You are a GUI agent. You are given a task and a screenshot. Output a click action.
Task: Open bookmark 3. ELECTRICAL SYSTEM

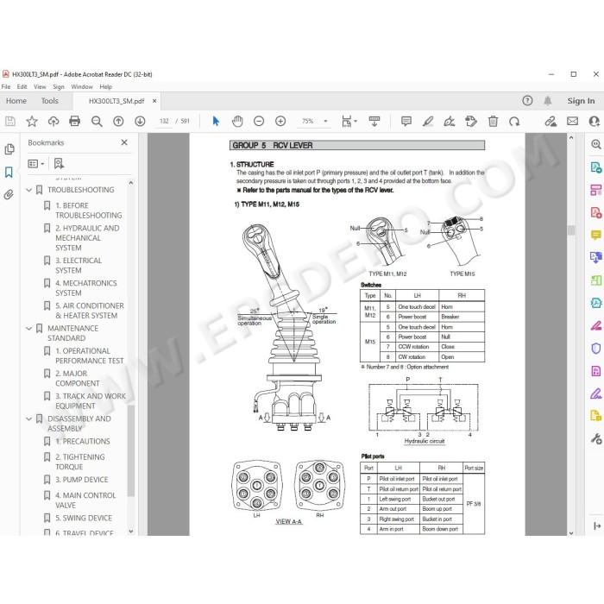click(79, 266)
